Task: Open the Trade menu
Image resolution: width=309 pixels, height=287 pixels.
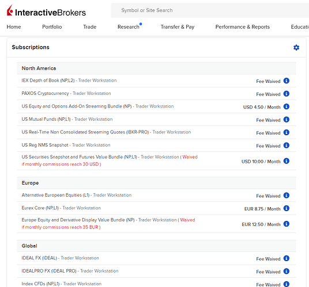Action: [x=90, y=27]
